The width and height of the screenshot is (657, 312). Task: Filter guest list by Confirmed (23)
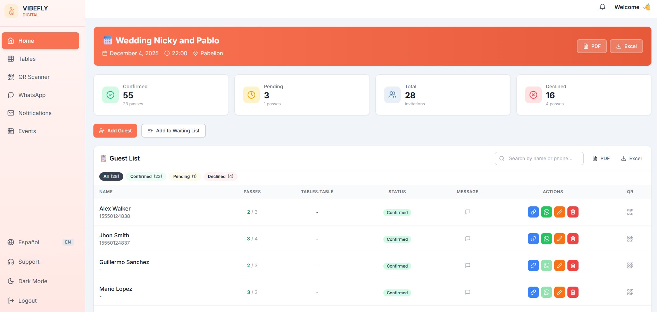point(146,176)
